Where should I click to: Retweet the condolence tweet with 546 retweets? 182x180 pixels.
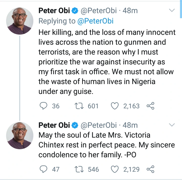80,169
